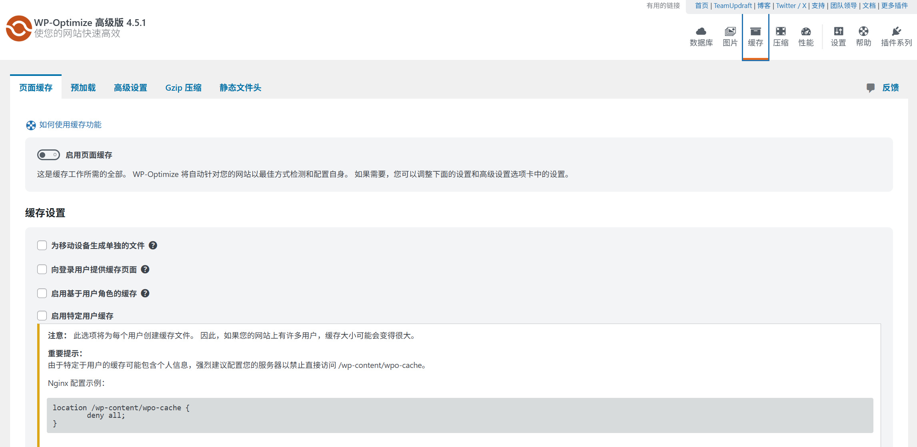
Task: Switch to the 高级设置 tab
Action: 131,87
